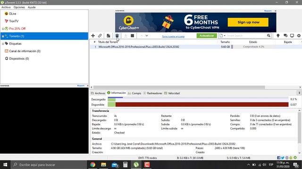Open the Opciones menu
This screenshot has width=302, height=169.
(x=19, y=8)
